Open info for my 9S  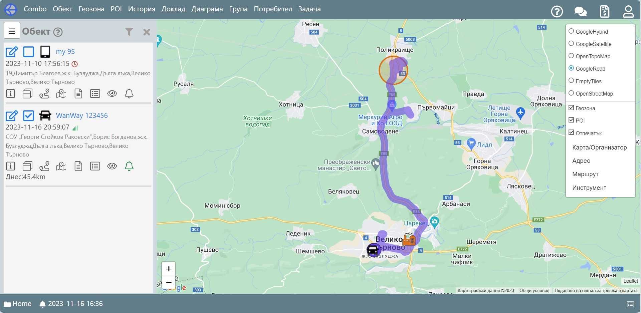click(11, 94)
